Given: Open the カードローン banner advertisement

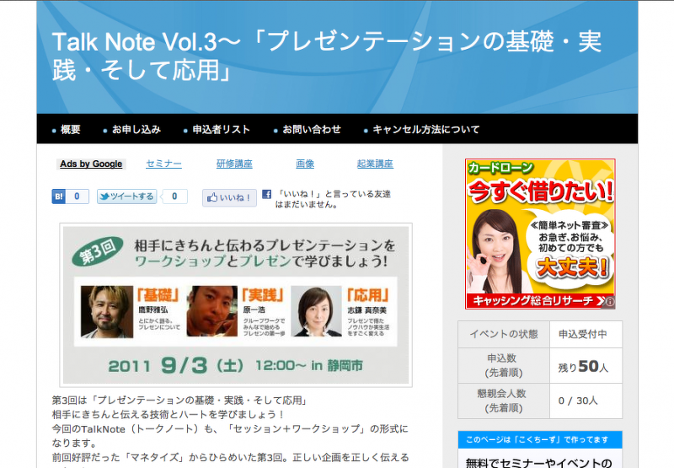Looking at the screenshot, I should pyautogui.click(x=540, y=234).
